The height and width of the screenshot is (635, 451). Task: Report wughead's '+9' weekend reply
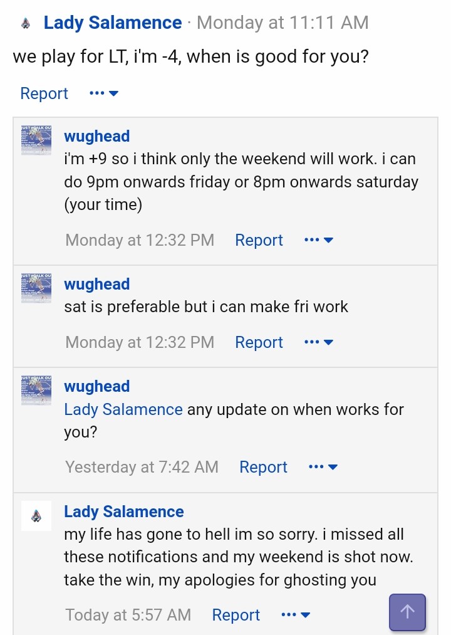pyautogui.click(x=259, y=240)
